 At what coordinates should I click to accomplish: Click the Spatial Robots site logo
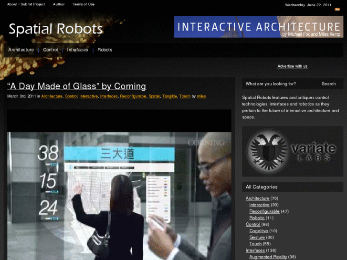56,29
